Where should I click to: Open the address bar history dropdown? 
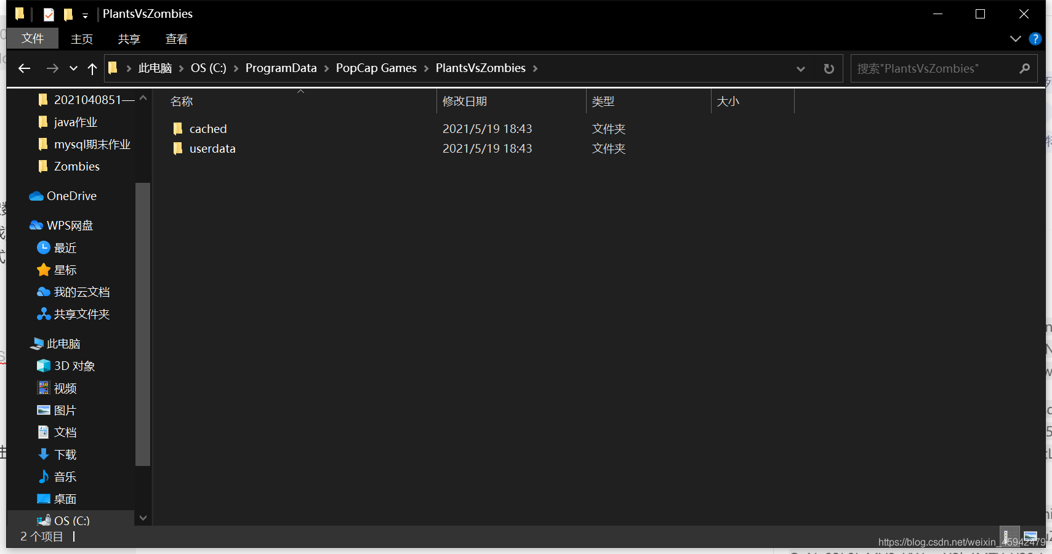pos(800,69)
